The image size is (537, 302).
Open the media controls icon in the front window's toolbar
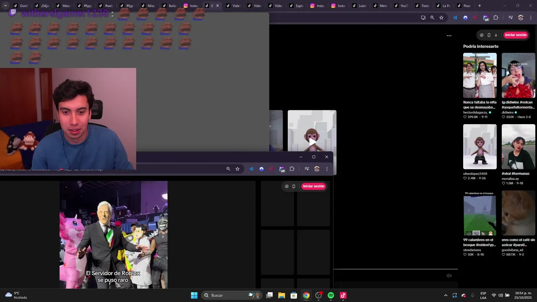click(x=307, y=169)
